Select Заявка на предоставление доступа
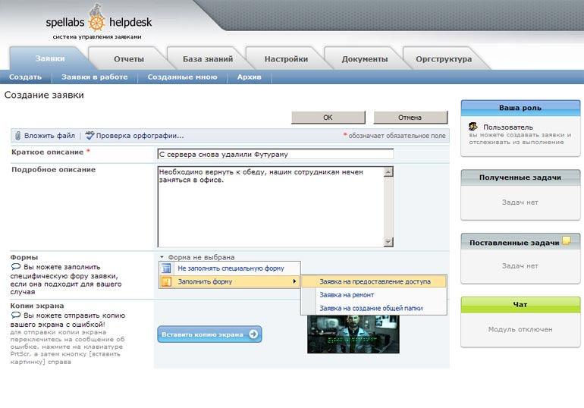The width and height of the screenshot is (584, 408). [374, 281]
